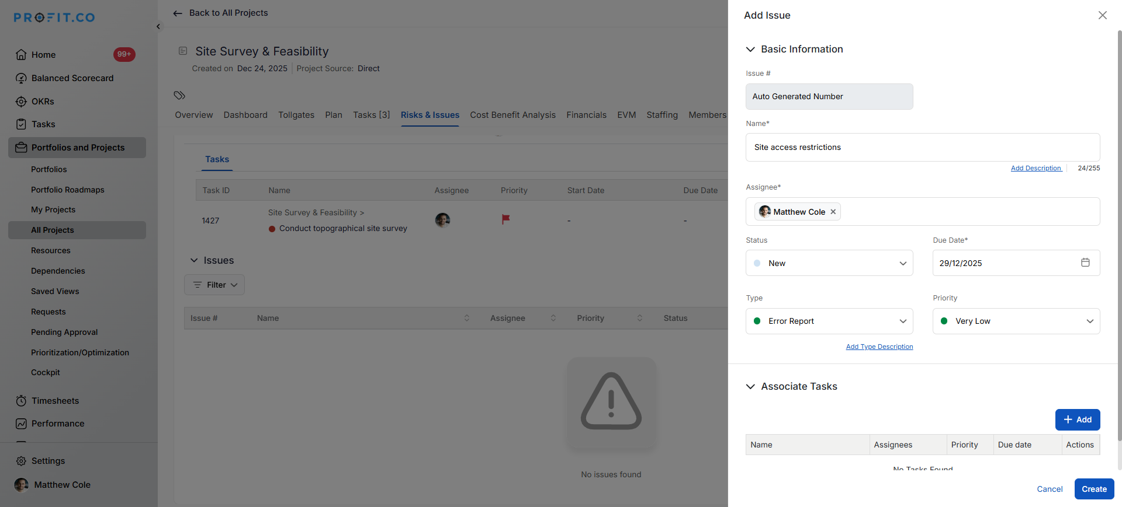1122x507 pixels.
Task: Open Timesheets from the sidebar
Action: pyautogui.click(x=55, y=401)
